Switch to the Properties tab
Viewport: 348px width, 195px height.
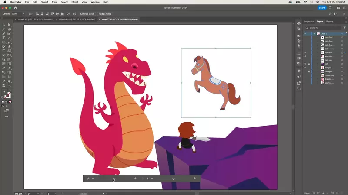coord(309,21)
